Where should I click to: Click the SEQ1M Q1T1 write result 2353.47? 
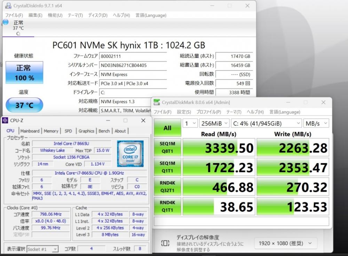293,167
